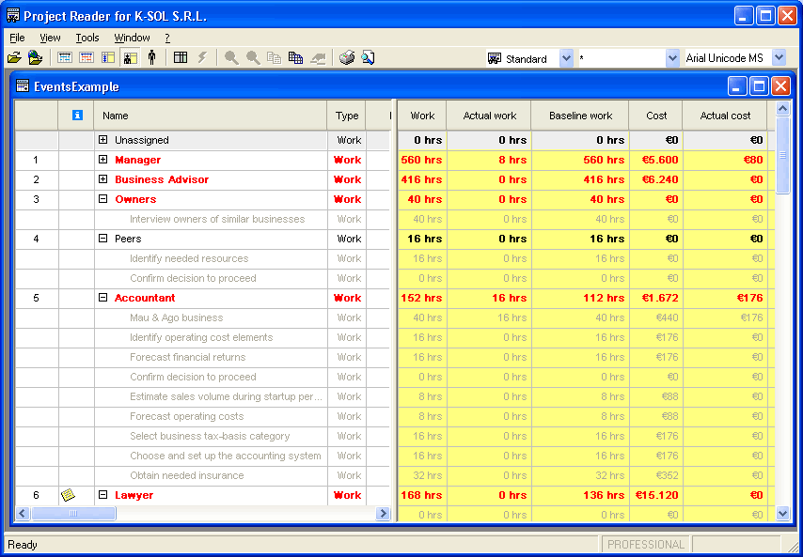803x557 pixels.
Task: Click the 560 hrs Manager work cell
Action: (422, 160)
